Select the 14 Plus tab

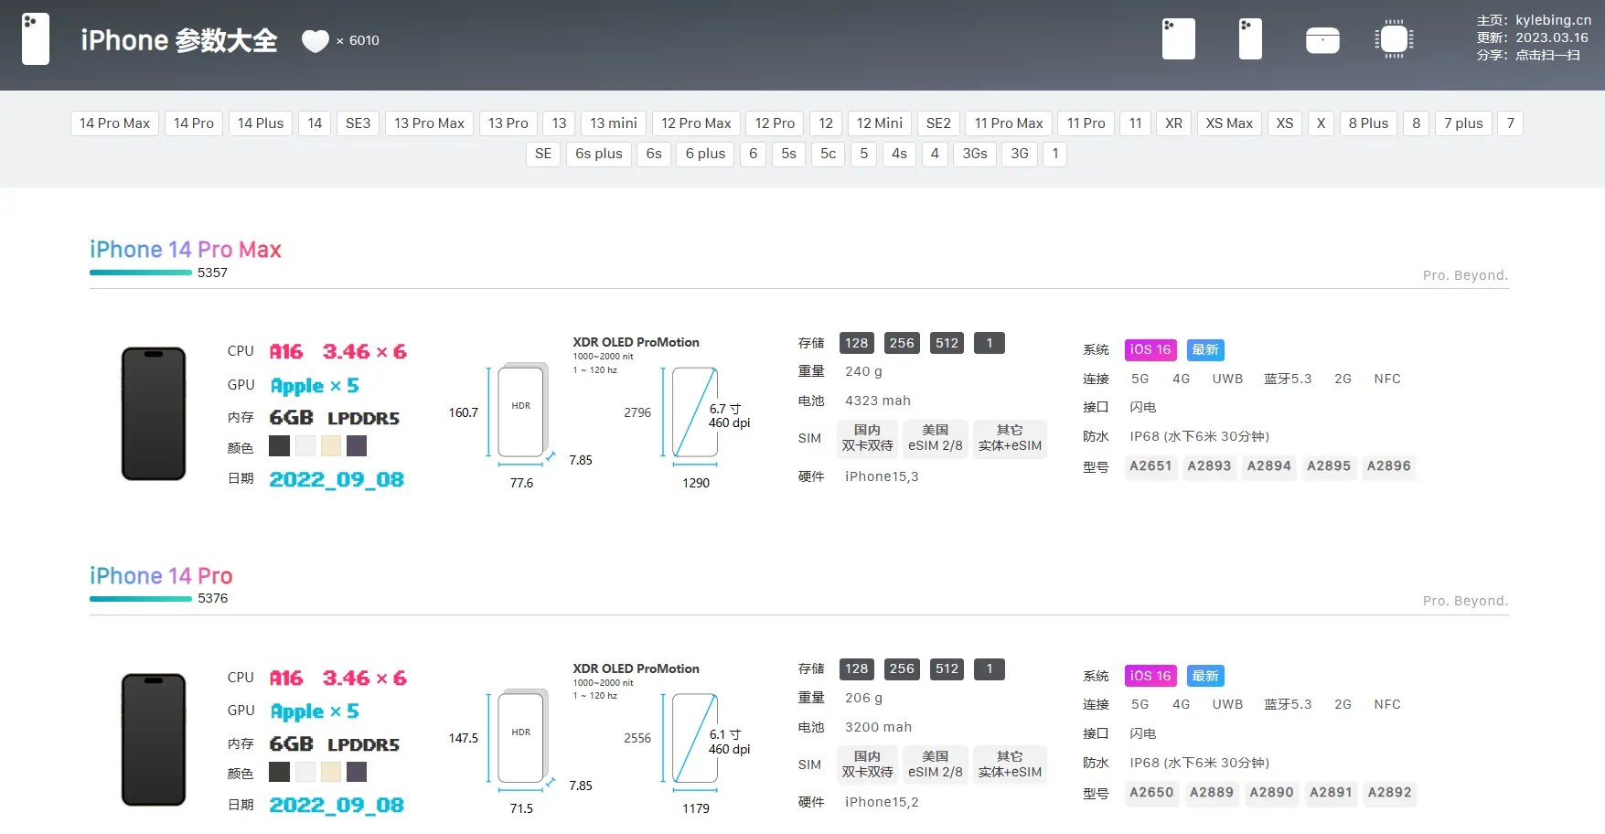tap(261, 123)
